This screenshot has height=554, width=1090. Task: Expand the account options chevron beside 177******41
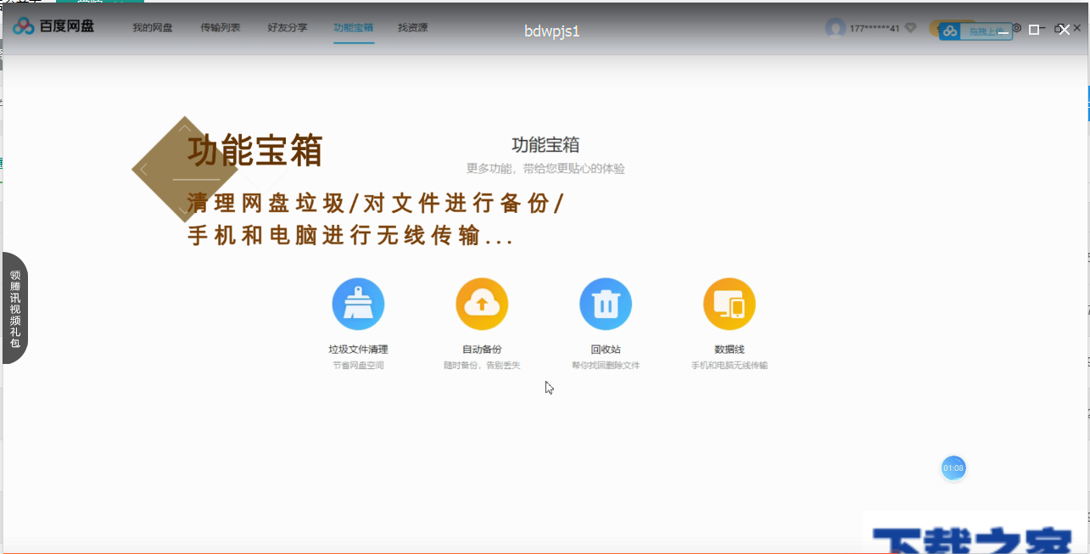tap(909, 28)
